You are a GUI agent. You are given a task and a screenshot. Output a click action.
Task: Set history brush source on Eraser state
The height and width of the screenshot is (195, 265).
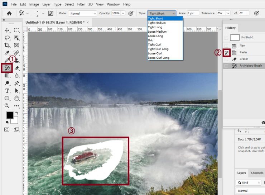point(226,59)
